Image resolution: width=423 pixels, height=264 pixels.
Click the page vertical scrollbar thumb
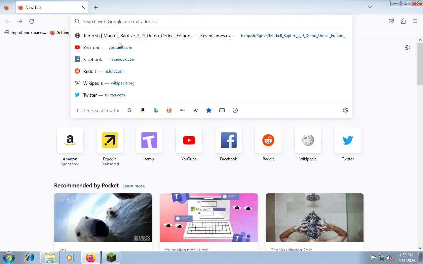(x=420, y=64)
